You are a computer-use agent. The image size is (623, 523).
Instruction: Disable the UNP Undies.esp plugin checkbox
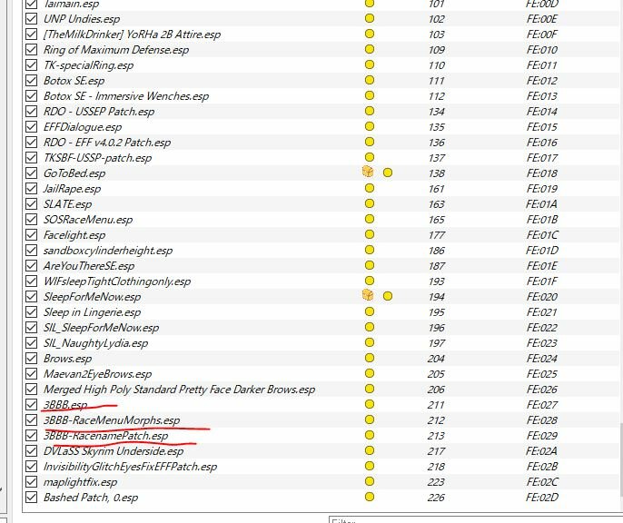pos(31,19)
